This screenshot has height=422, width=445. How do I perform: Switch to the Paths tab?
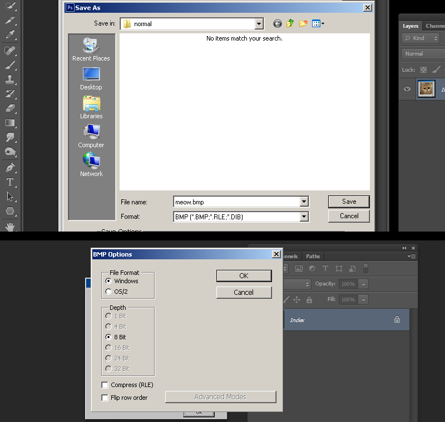coord(313,257)
